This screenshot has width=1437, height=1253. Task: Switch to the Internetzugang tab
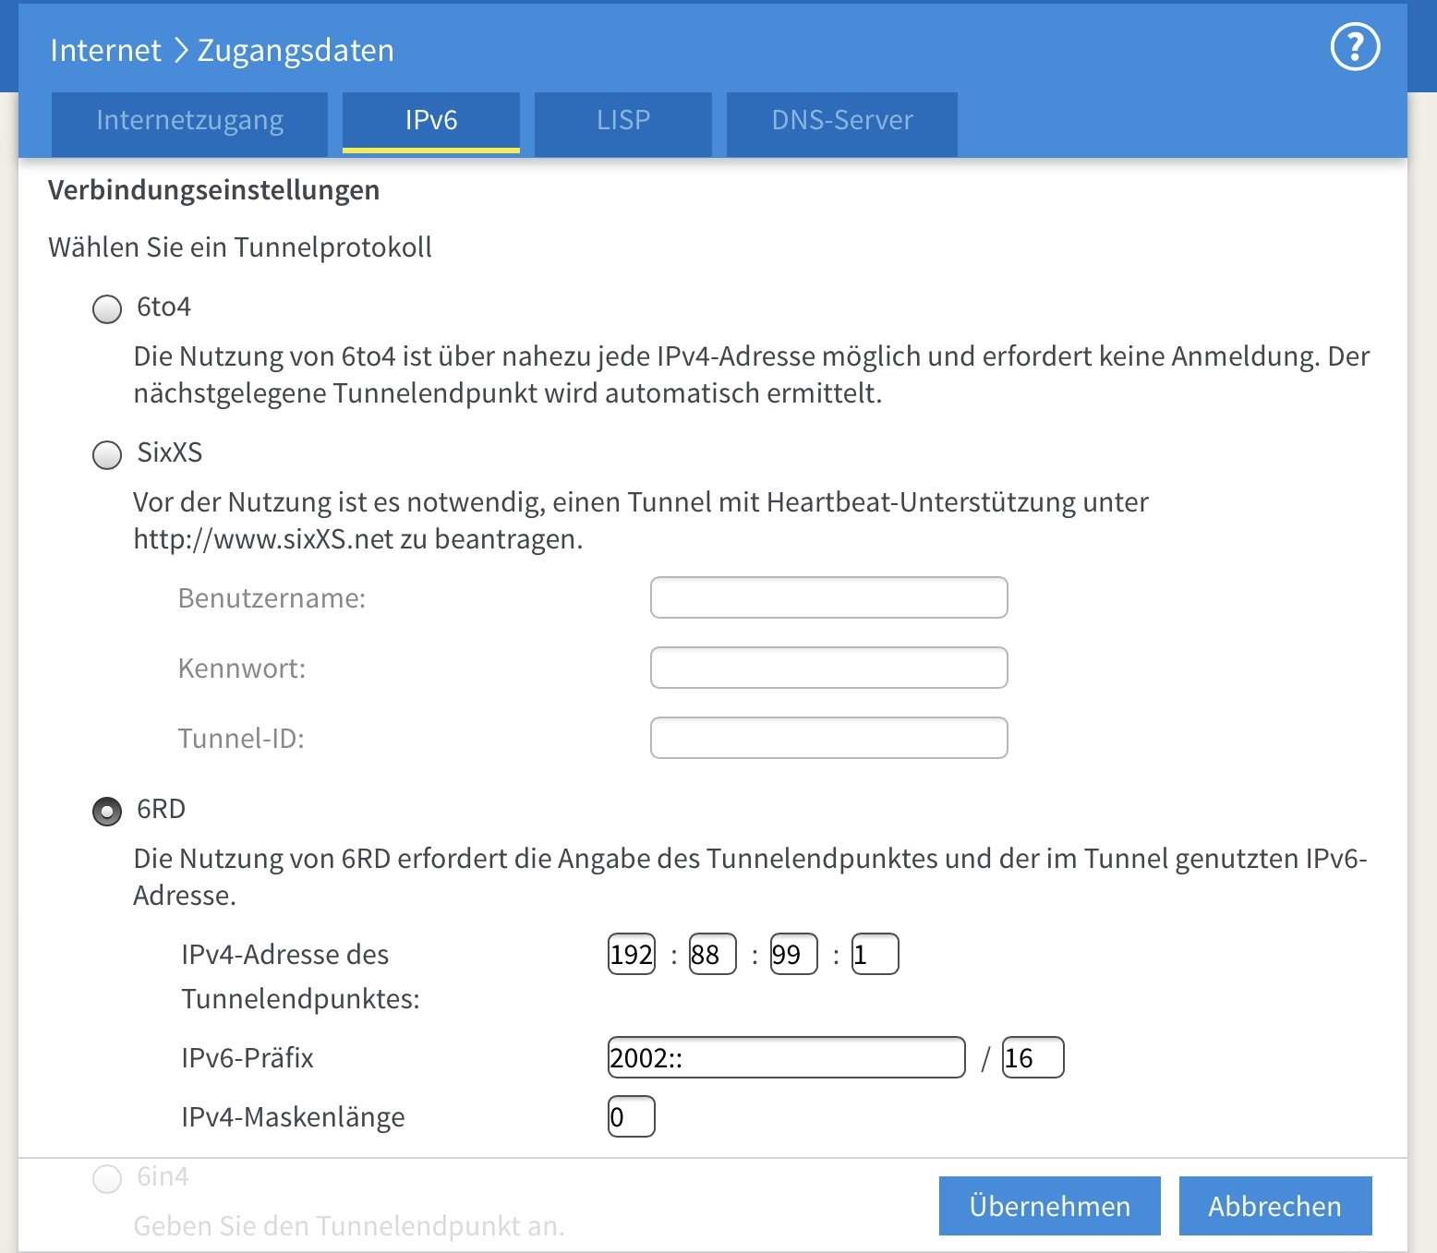click(x=189, y=121)
